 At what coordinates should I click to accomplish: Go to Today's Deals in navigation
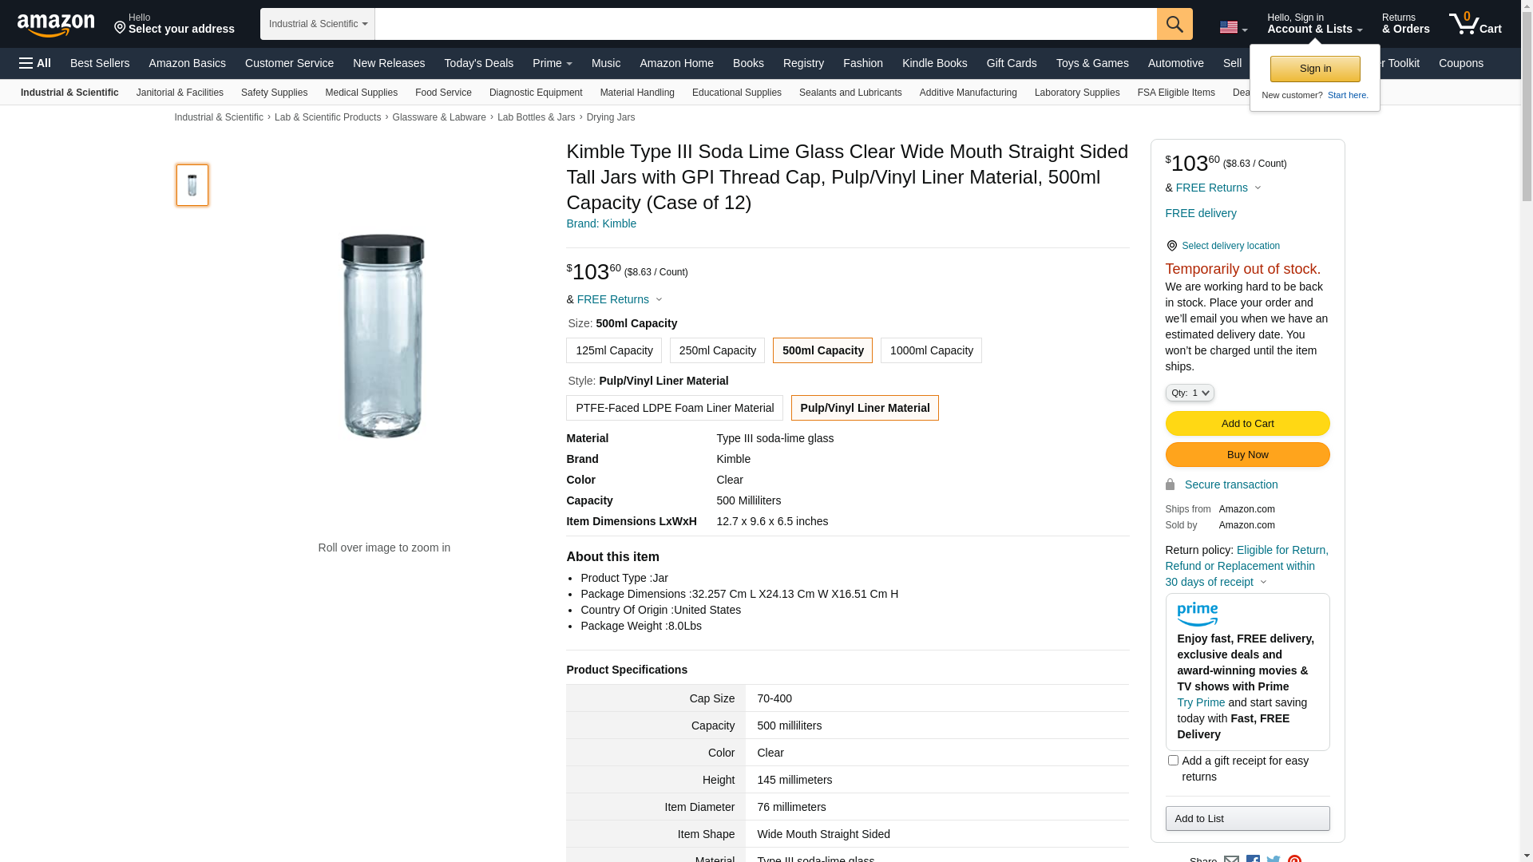478,63
